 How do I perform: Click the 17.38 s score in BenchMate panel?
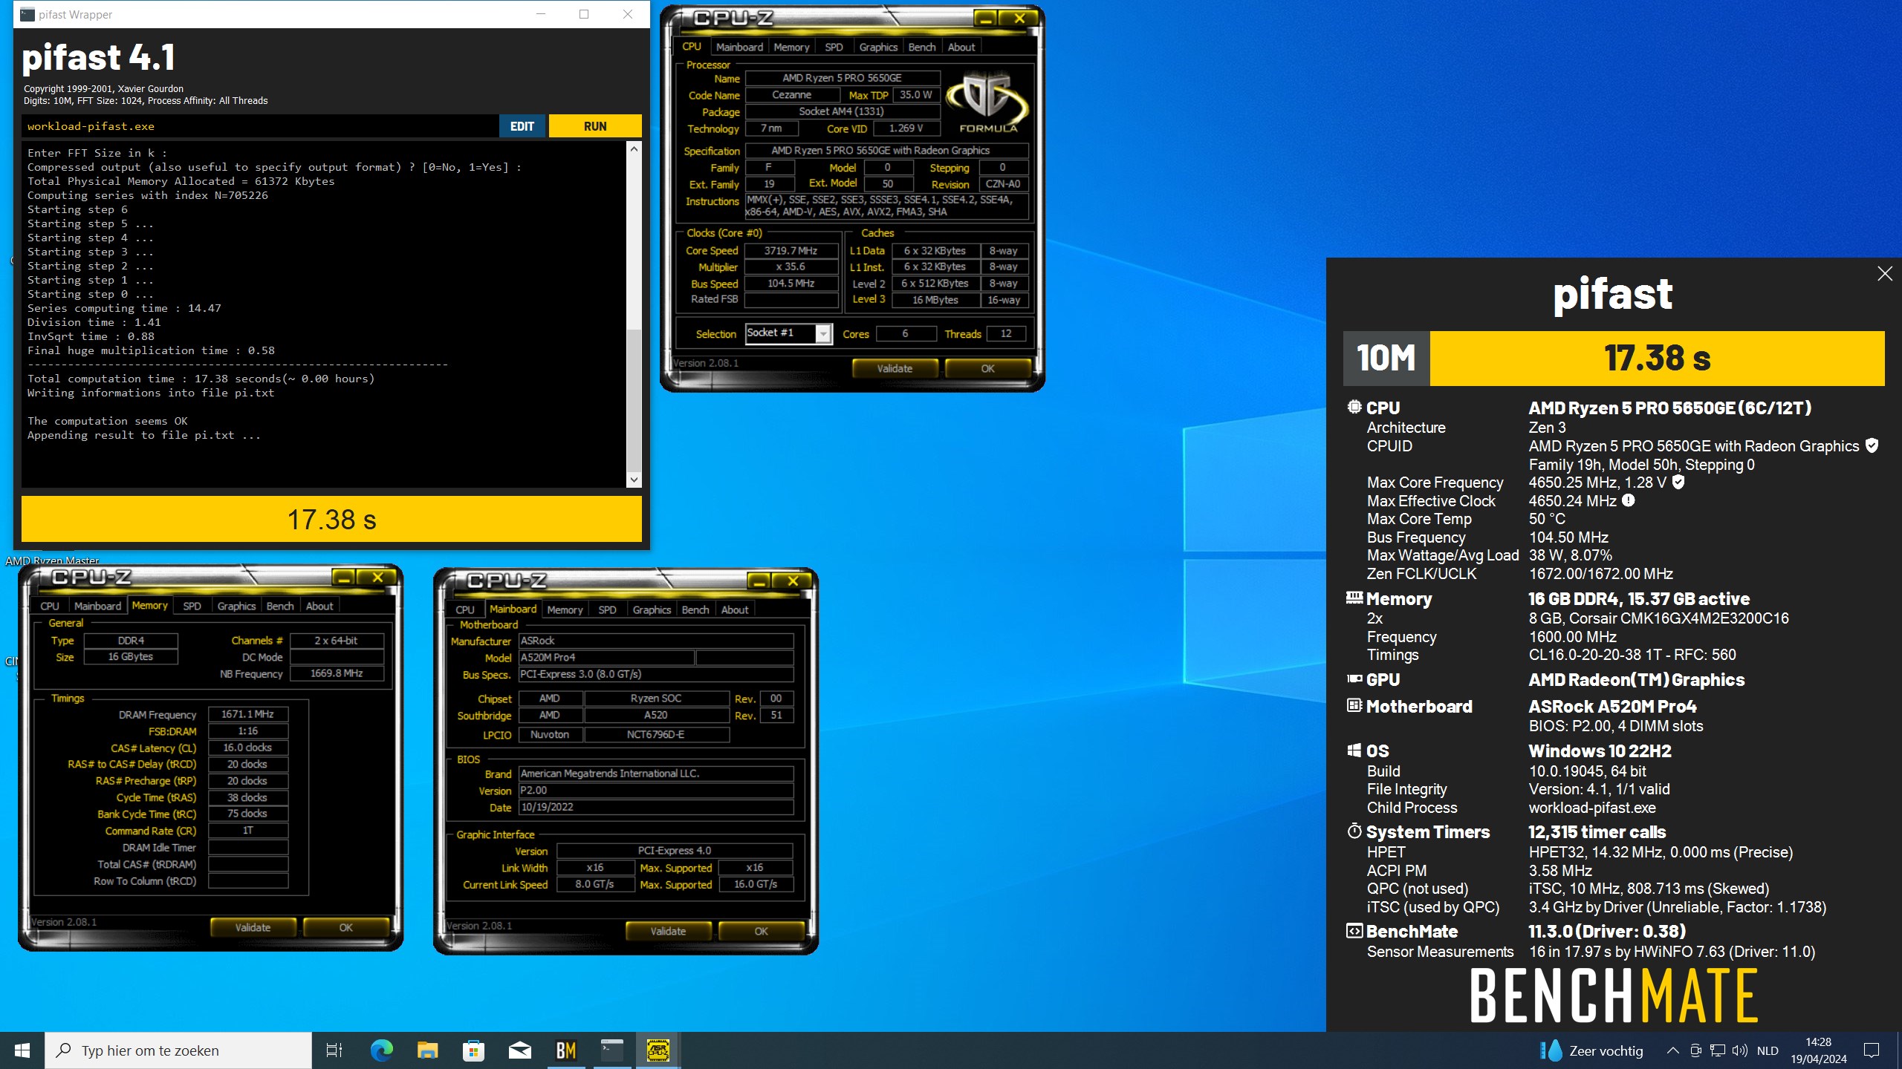pyautogui.click(x=1657, y=359)
